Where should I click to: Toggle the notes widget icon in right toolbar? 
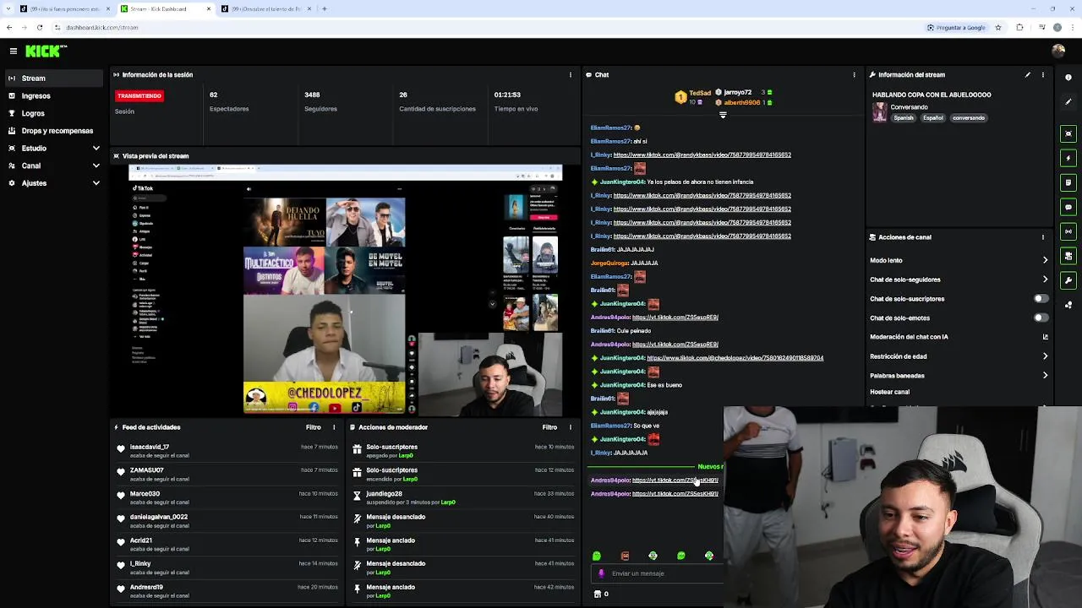[1068, 182]
